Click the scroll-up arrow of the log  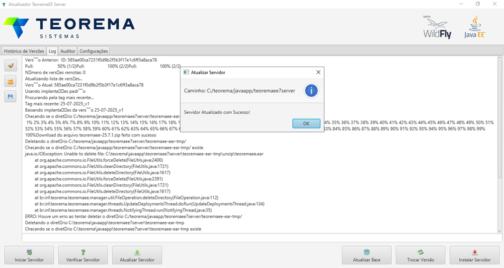tap(500, 58)
